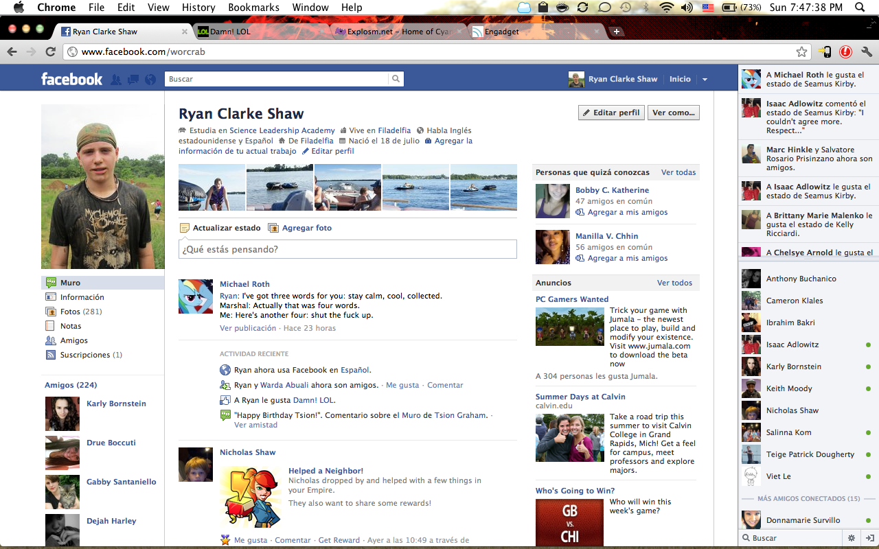This screenshot has width=879, height=549.
Task: Click the battery icon in the menu bar
Action: [x=729, y=8]
